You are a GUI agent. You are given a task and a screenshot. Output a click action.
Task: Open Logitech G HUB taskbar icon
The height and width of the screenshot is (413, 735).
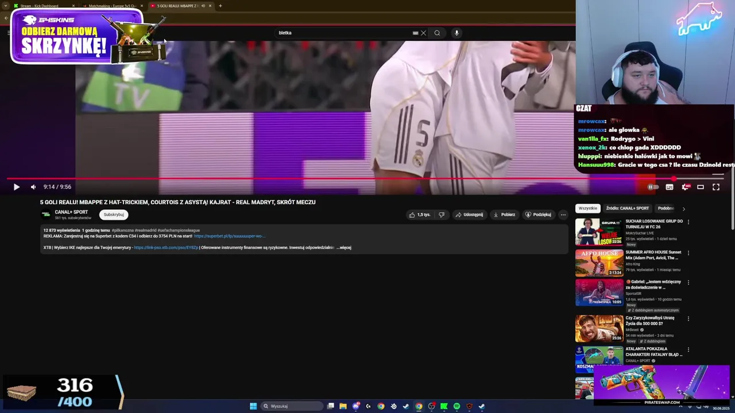coord(368,406)
